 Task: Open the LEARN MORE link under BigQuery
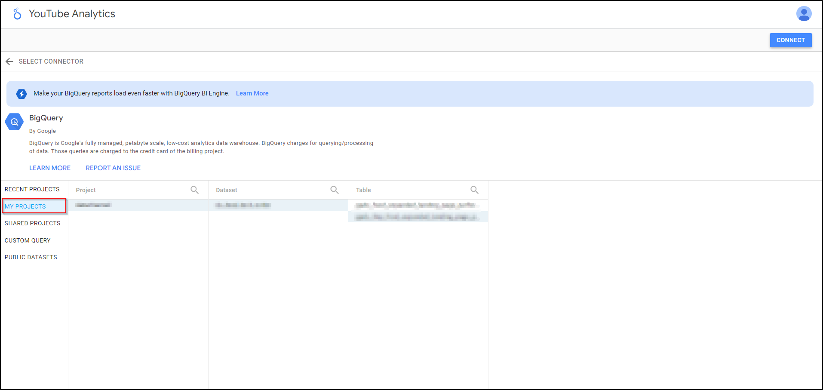pyautogui.click(x=50, y=168)
